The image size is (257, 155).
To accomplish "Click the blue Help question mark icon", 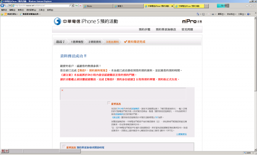I will (x=248, y=14).
